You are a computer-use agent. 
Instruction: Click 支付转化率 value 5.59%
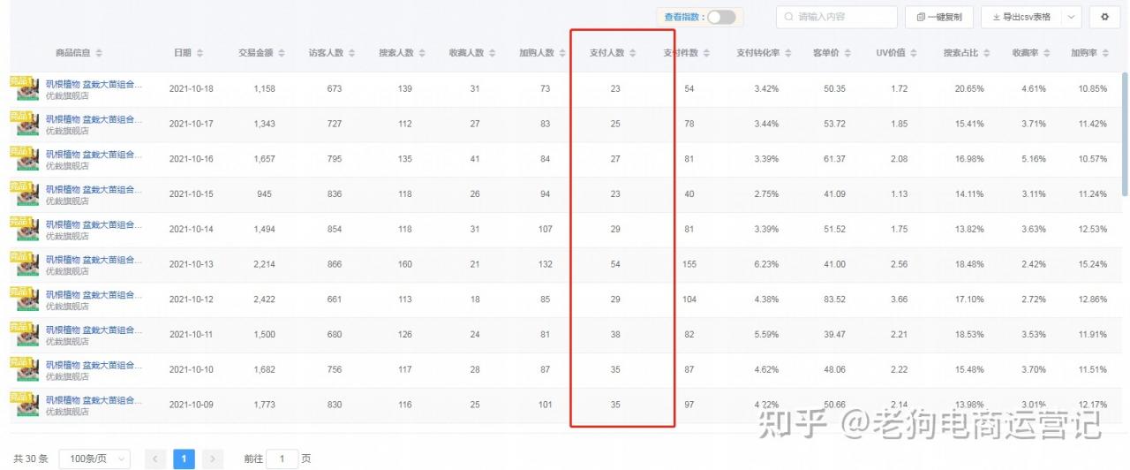pos(766,335)
